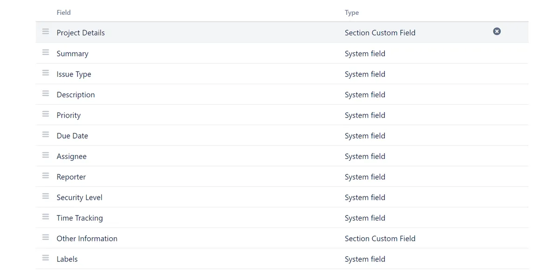Click the System field type in Priority row
557x272 pixels.
[365, 115]
